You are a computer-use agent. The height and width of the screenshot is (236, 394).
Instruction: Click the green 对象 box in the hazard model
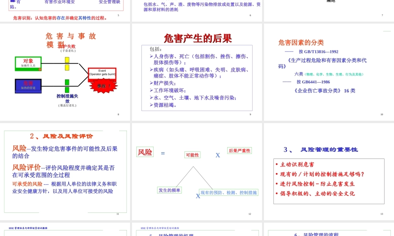click(27, 62)
